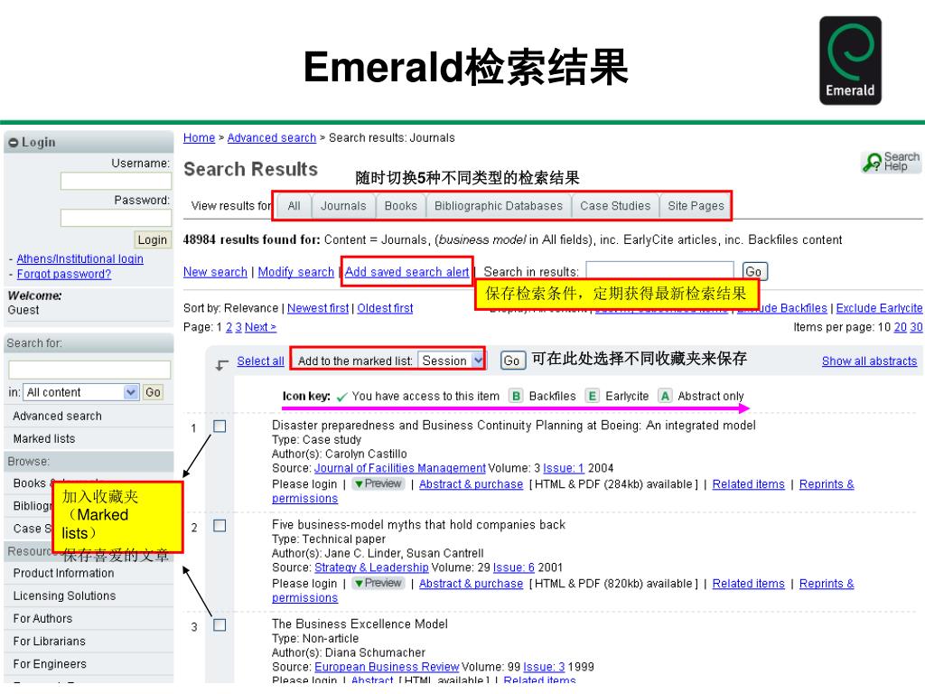Switch to Bibliographic Databases tab
Image resolution: width=925 pixels, height=694 pixels.
(499, 206)
